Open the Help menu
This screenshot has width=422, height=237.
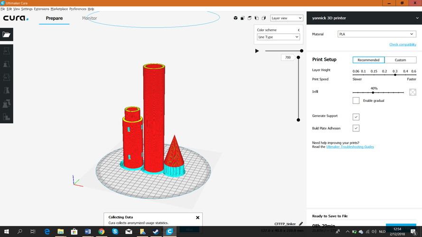(91, 9)
